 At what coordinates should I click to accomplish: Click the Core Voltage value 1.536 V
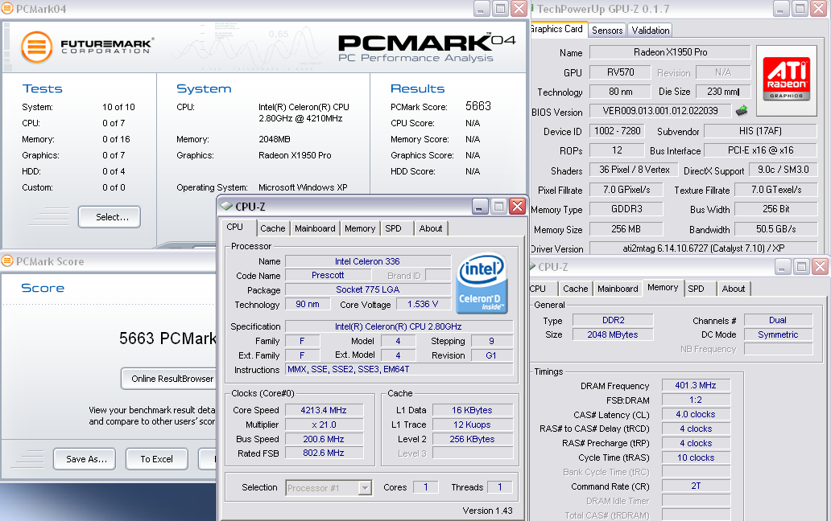click(423, 304)
